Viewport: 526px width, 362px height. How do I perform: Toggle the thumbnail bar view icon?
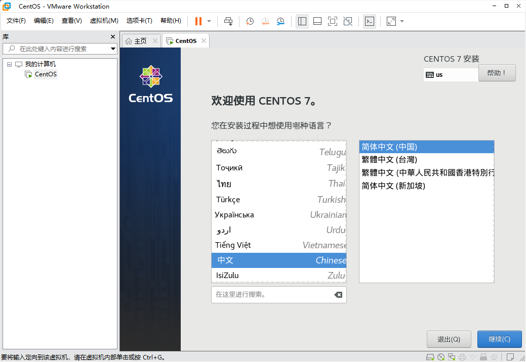[317, 21]
